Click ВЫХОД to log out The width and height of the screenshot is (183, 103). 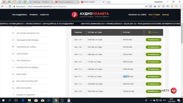pyautogui.click(x=165, y=15)
